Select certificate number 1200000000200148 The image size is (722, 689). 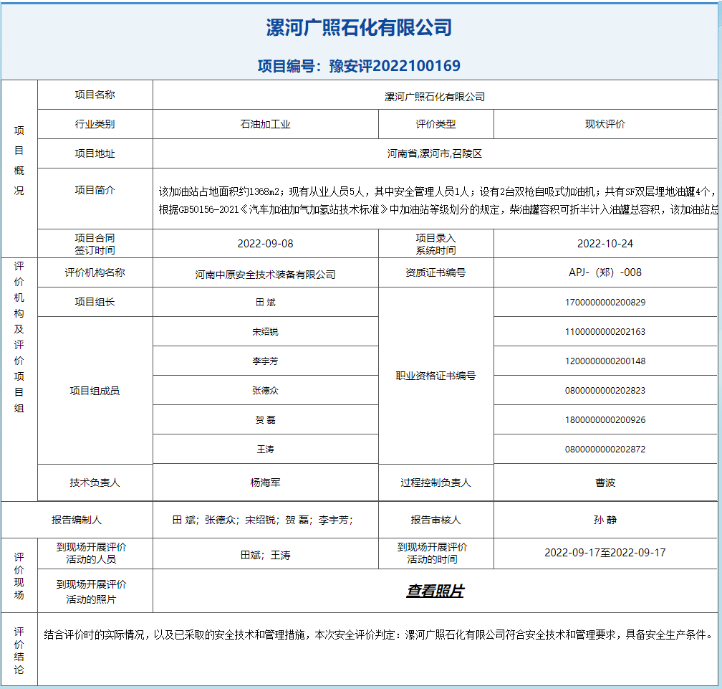[x=605, y=361]
